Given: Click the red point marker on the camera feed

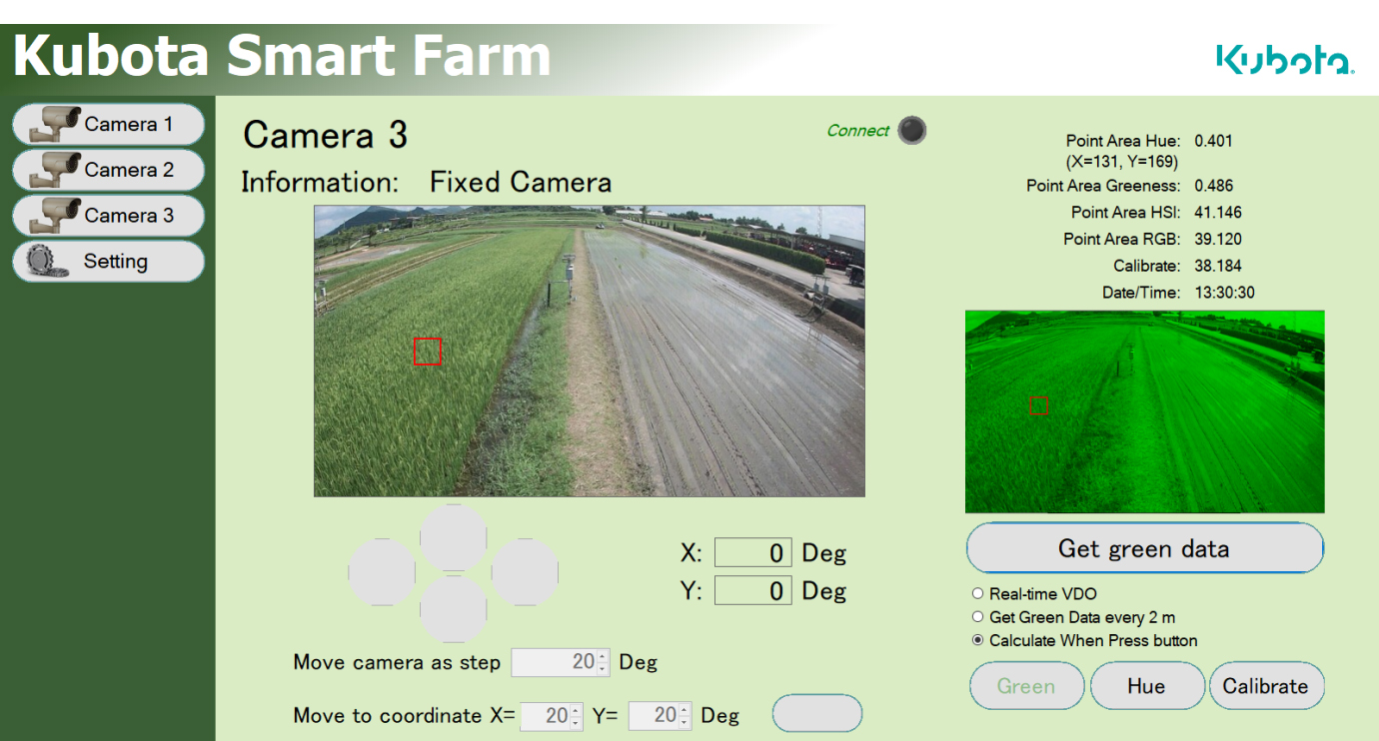Looking at the screenshot, I should coord(427,352).
